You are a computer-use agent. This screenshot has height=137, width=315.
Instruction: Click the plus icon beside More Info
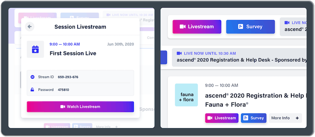click(x=297, y=118)
